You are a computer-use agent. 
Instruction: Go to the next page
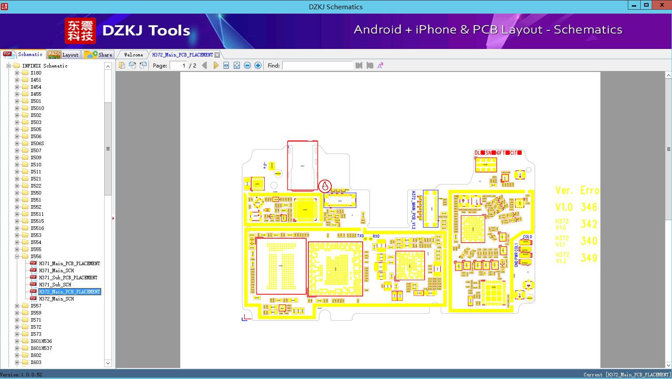click(216, 65)
